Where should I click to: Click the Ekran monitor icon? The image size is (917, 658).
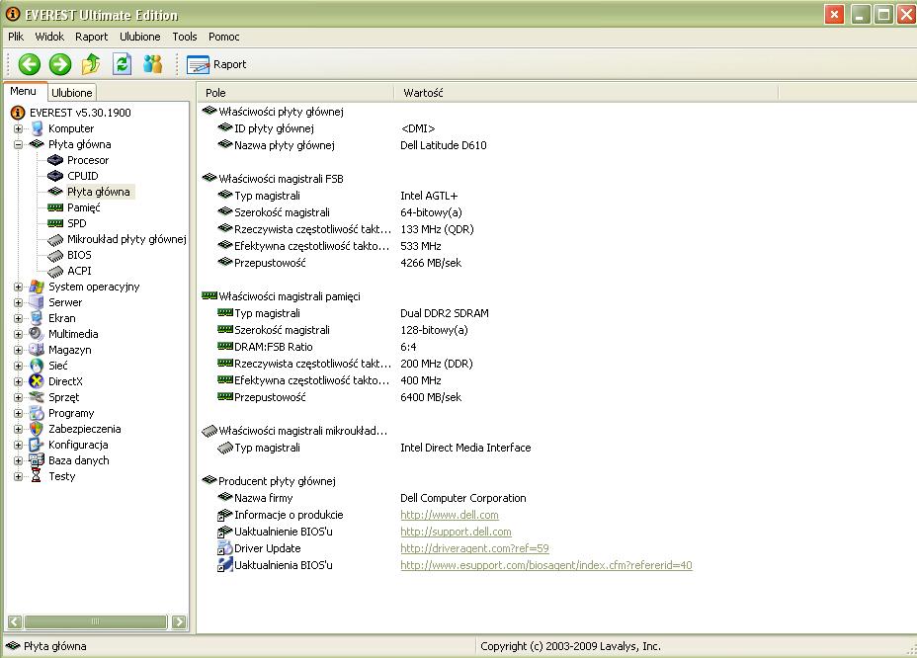37,318
